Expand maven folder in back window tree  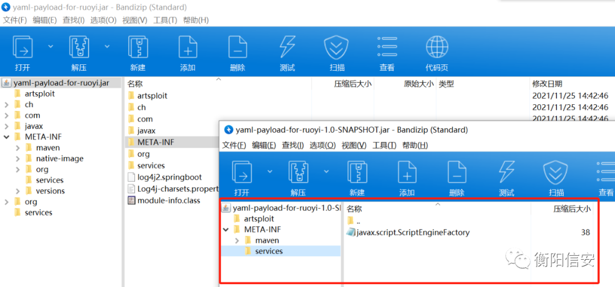[18, 148]
